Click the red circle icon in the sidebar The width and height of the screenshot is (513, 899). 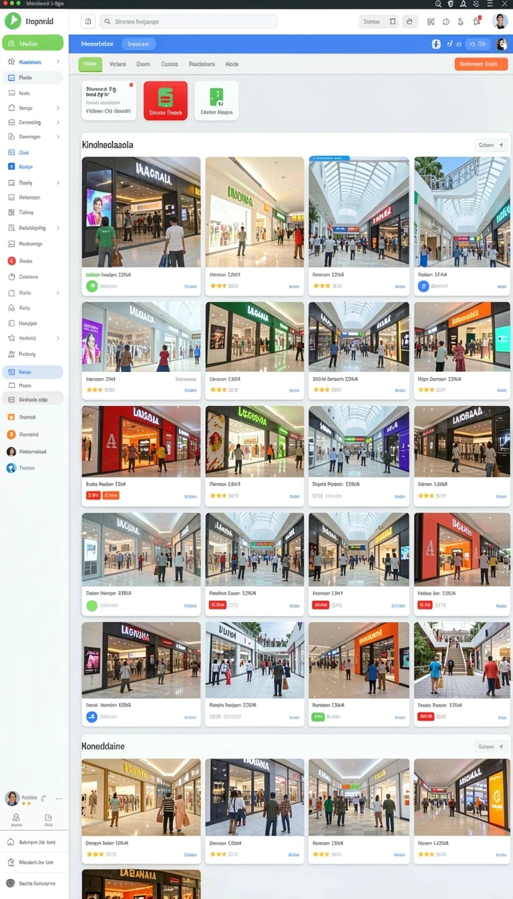coord(11,261)
